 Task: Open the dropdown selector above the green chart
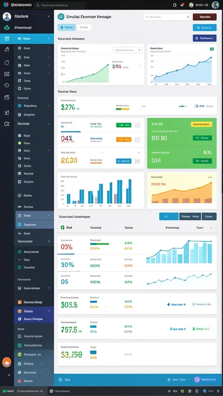click(x=127, y=50)
